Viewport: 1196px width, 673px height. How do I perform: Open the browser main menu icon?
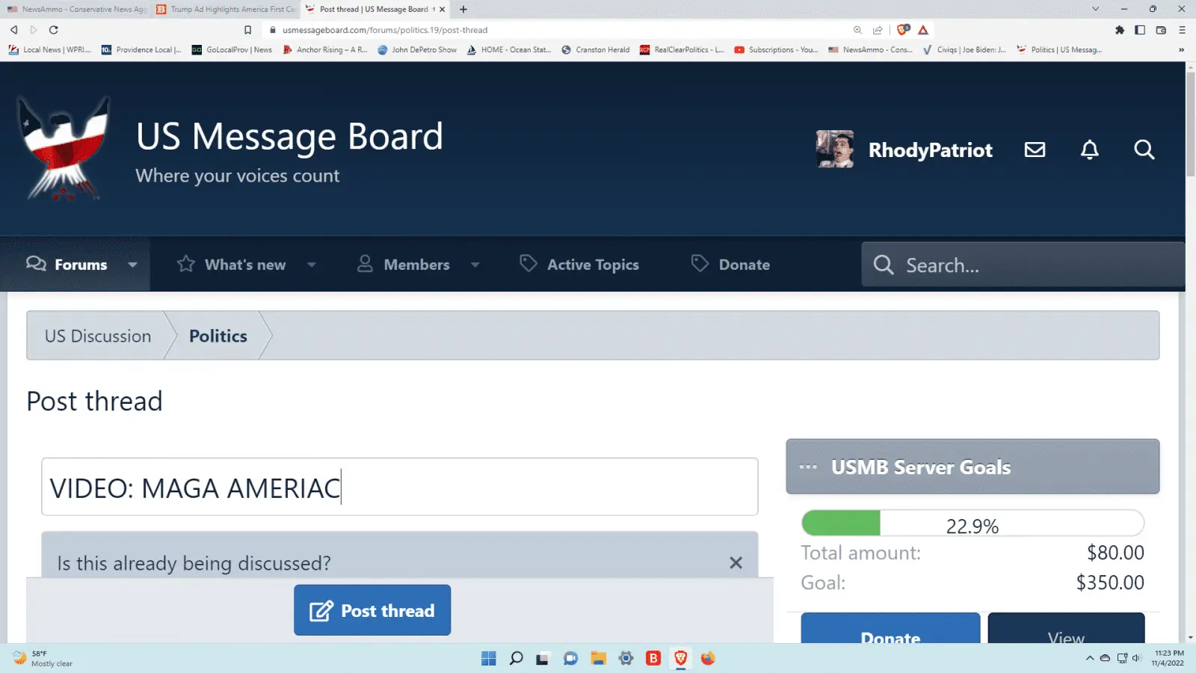1182,30
